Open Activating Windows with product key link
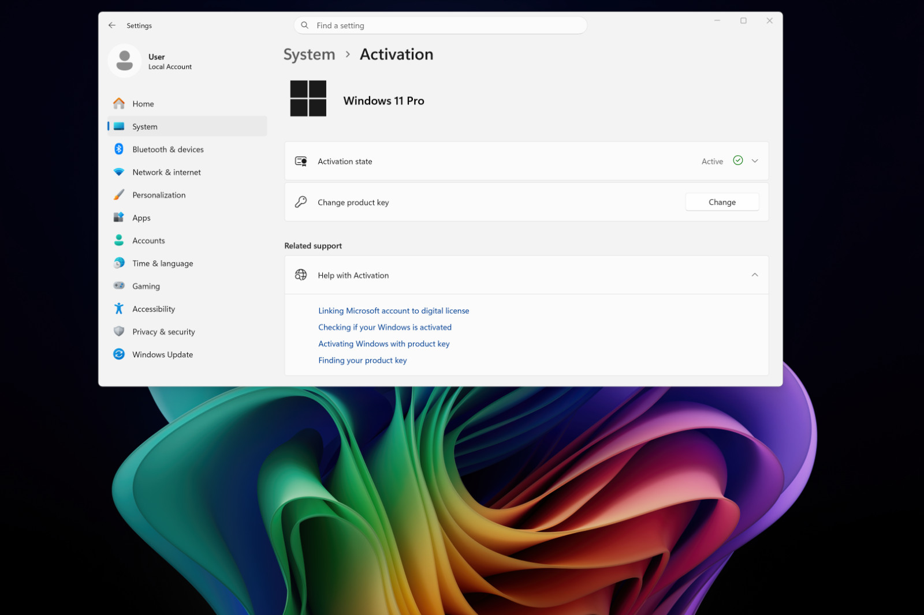 [x=384, y=344]
